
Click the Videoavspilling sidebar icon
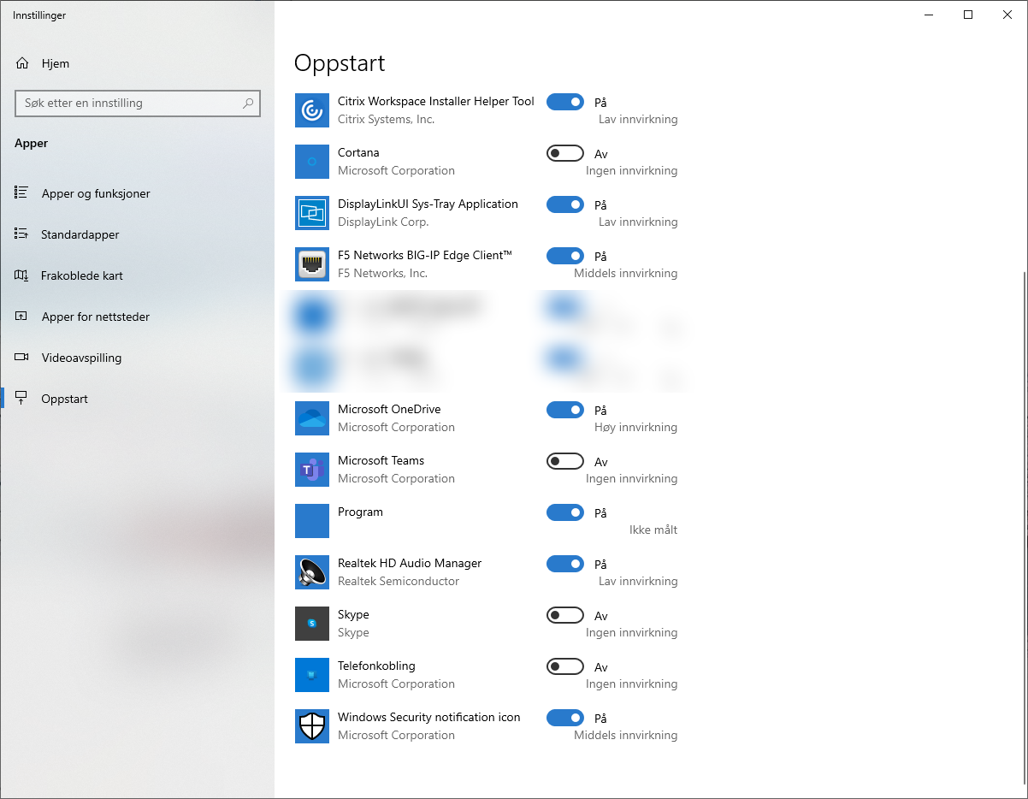22,358
